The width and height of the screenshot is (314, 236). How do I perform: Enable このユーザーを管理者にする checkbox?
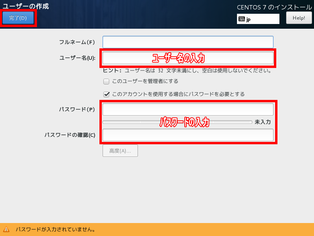[107, 81]
